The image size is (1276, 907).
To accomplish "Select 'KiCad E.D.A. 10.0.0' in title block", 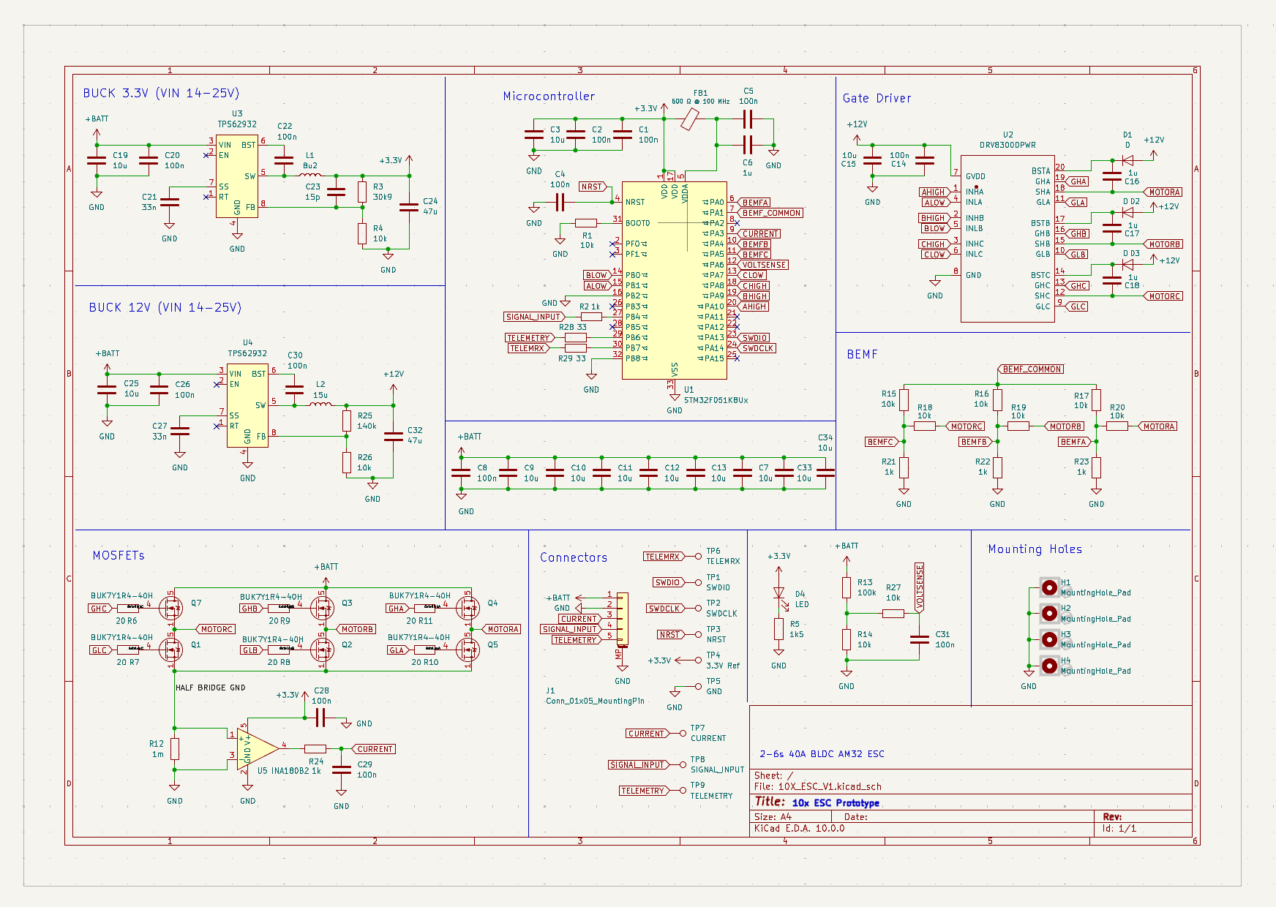I will pos(799,829).
